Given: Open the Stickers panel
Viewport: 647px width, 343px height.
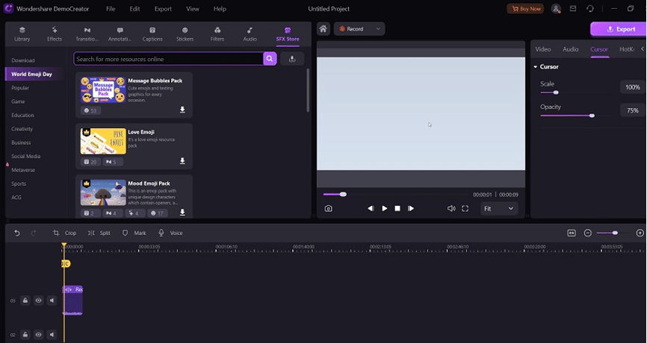Looking at the screenshot, I should (x=185, y=34).
